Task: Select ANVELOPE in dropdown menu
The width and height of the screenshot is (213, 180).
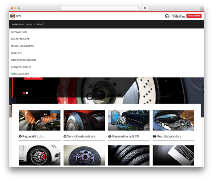Action: [16, 53]
